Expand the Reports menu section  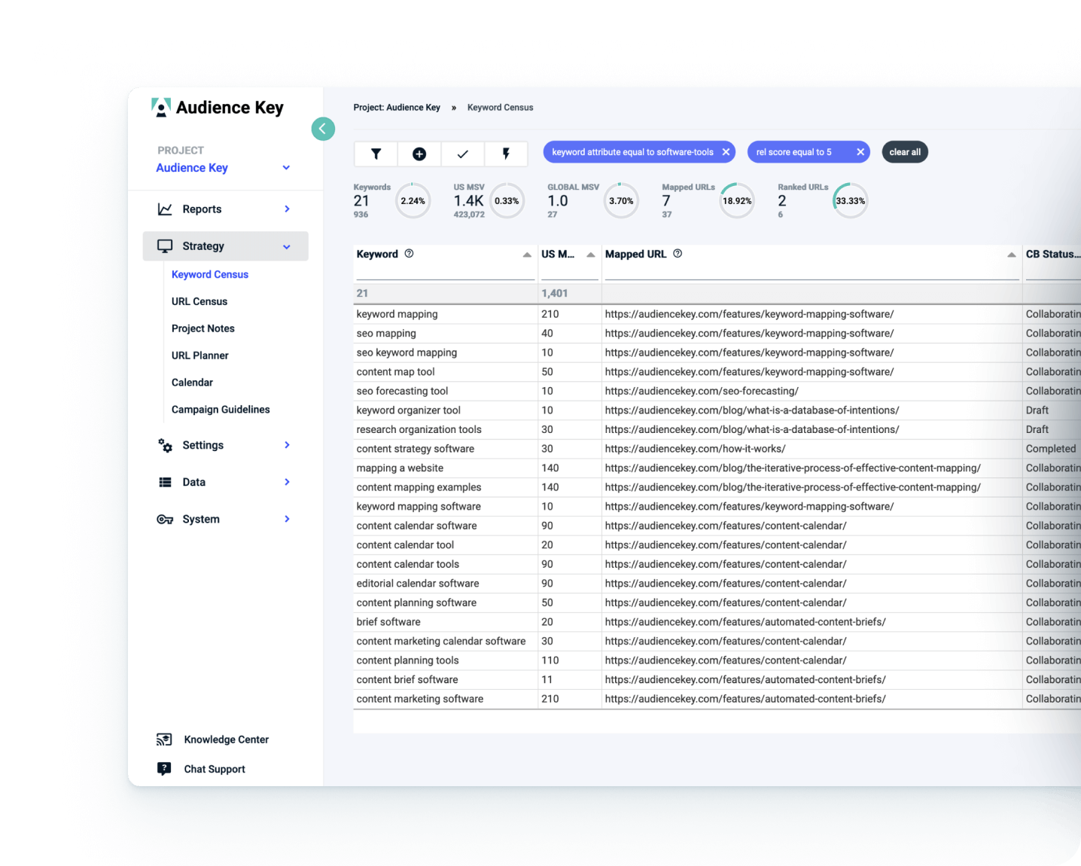pyautogui.click(x=287, y=209)
